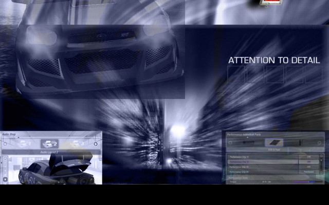The width and height of the screenshot is (329, 205).
Task: Click the Performance Individual Parts title
Action: pos(244,134)
